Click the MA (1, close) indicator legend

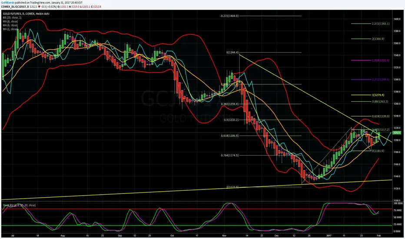click(10, 29)
